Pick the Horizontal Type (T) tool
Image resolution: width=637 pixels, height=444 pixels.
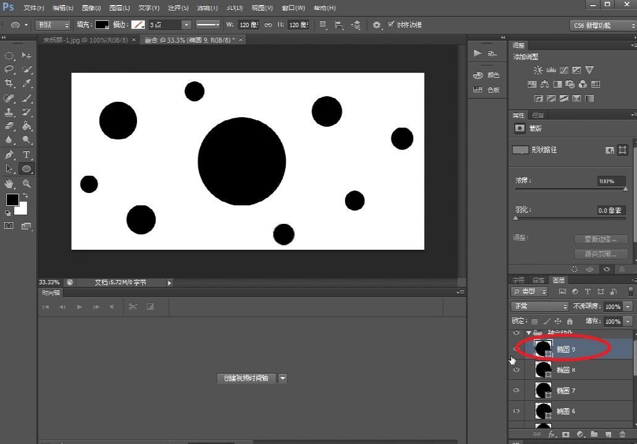(27, 154)
